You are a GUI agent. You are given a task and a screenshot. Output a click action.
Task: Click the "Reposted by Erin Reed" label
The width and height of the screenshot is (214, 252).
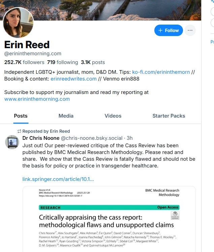(46, 131)
